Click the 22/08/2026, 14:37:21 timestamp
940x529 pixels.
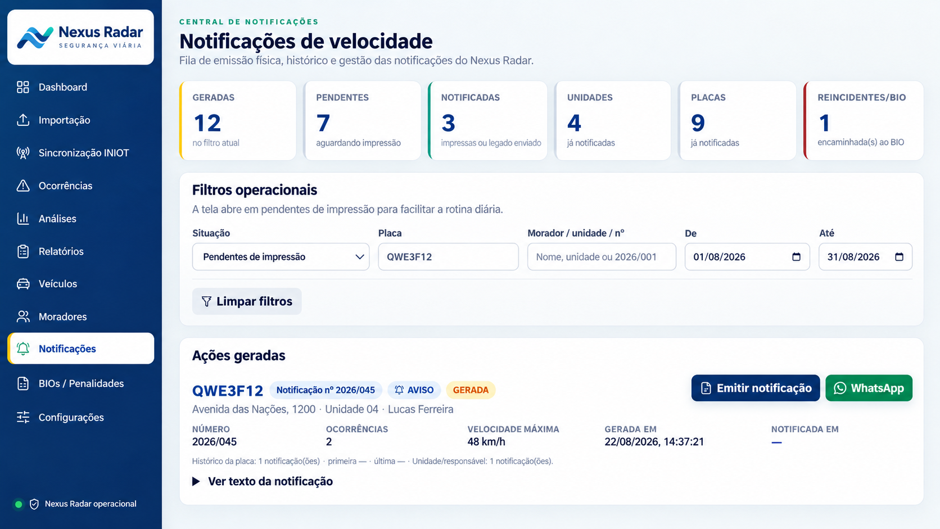[x=654, y=442]
